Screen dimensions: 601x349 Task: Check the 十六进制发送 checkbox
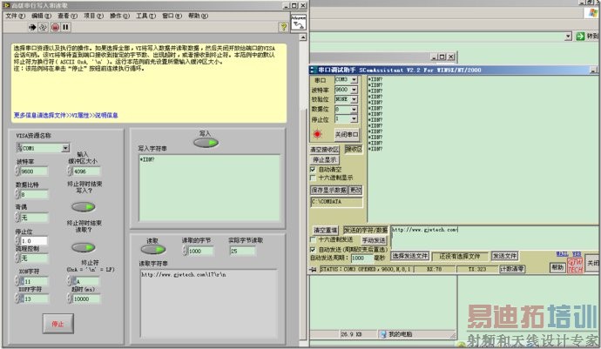pos(313,240)
